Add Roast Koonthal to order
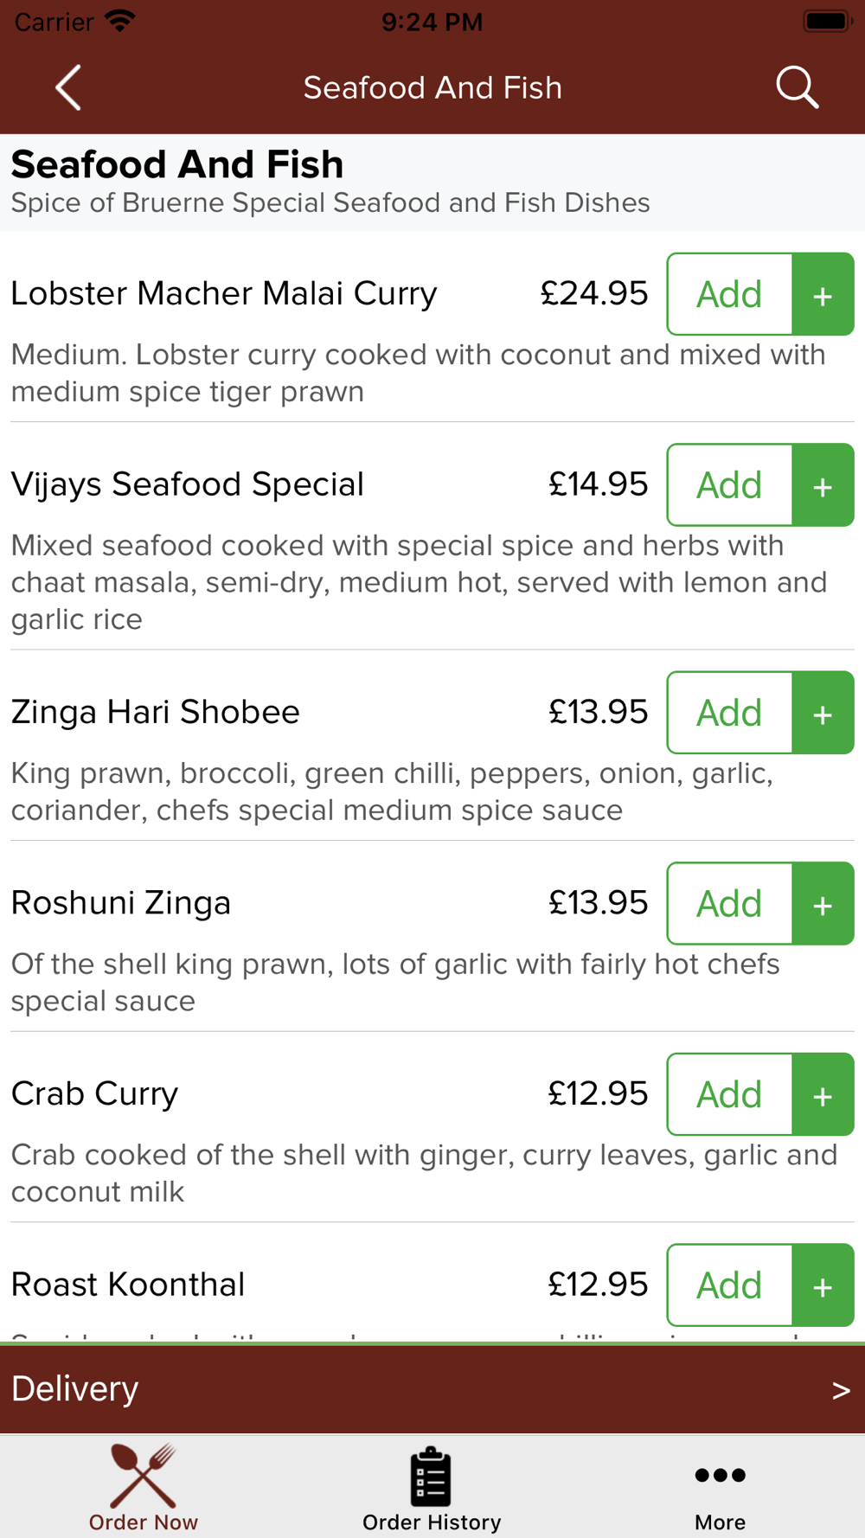The height and width of the screenshot is (1538, 865). (x=730, y=1285)
